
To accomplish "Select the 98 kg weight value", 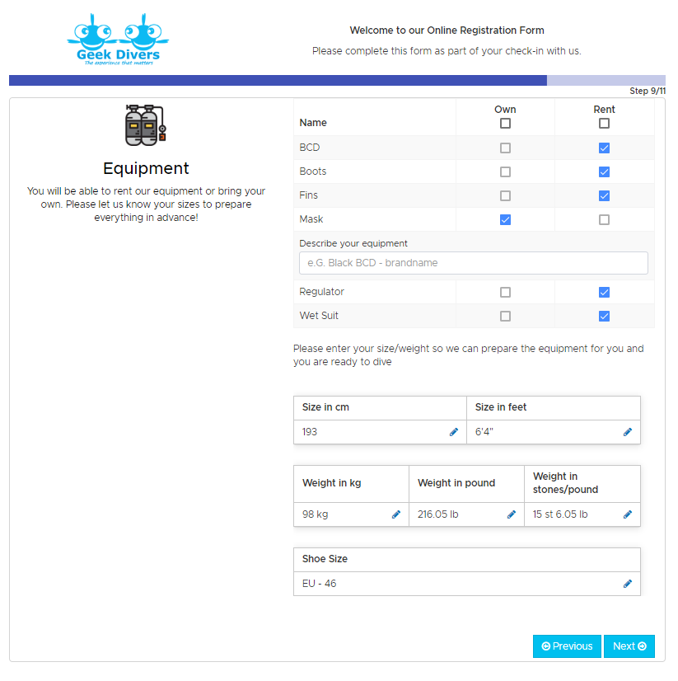I will (x=316, y=514).
